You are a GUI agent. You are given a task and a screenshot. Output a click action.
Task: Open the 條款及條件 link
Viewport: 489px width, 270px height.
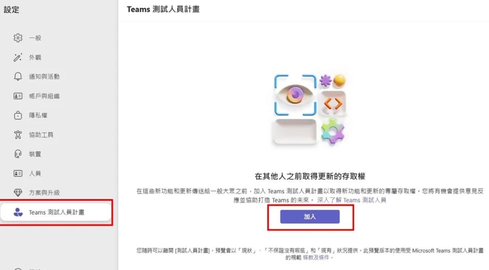click(x=317, y=257)
